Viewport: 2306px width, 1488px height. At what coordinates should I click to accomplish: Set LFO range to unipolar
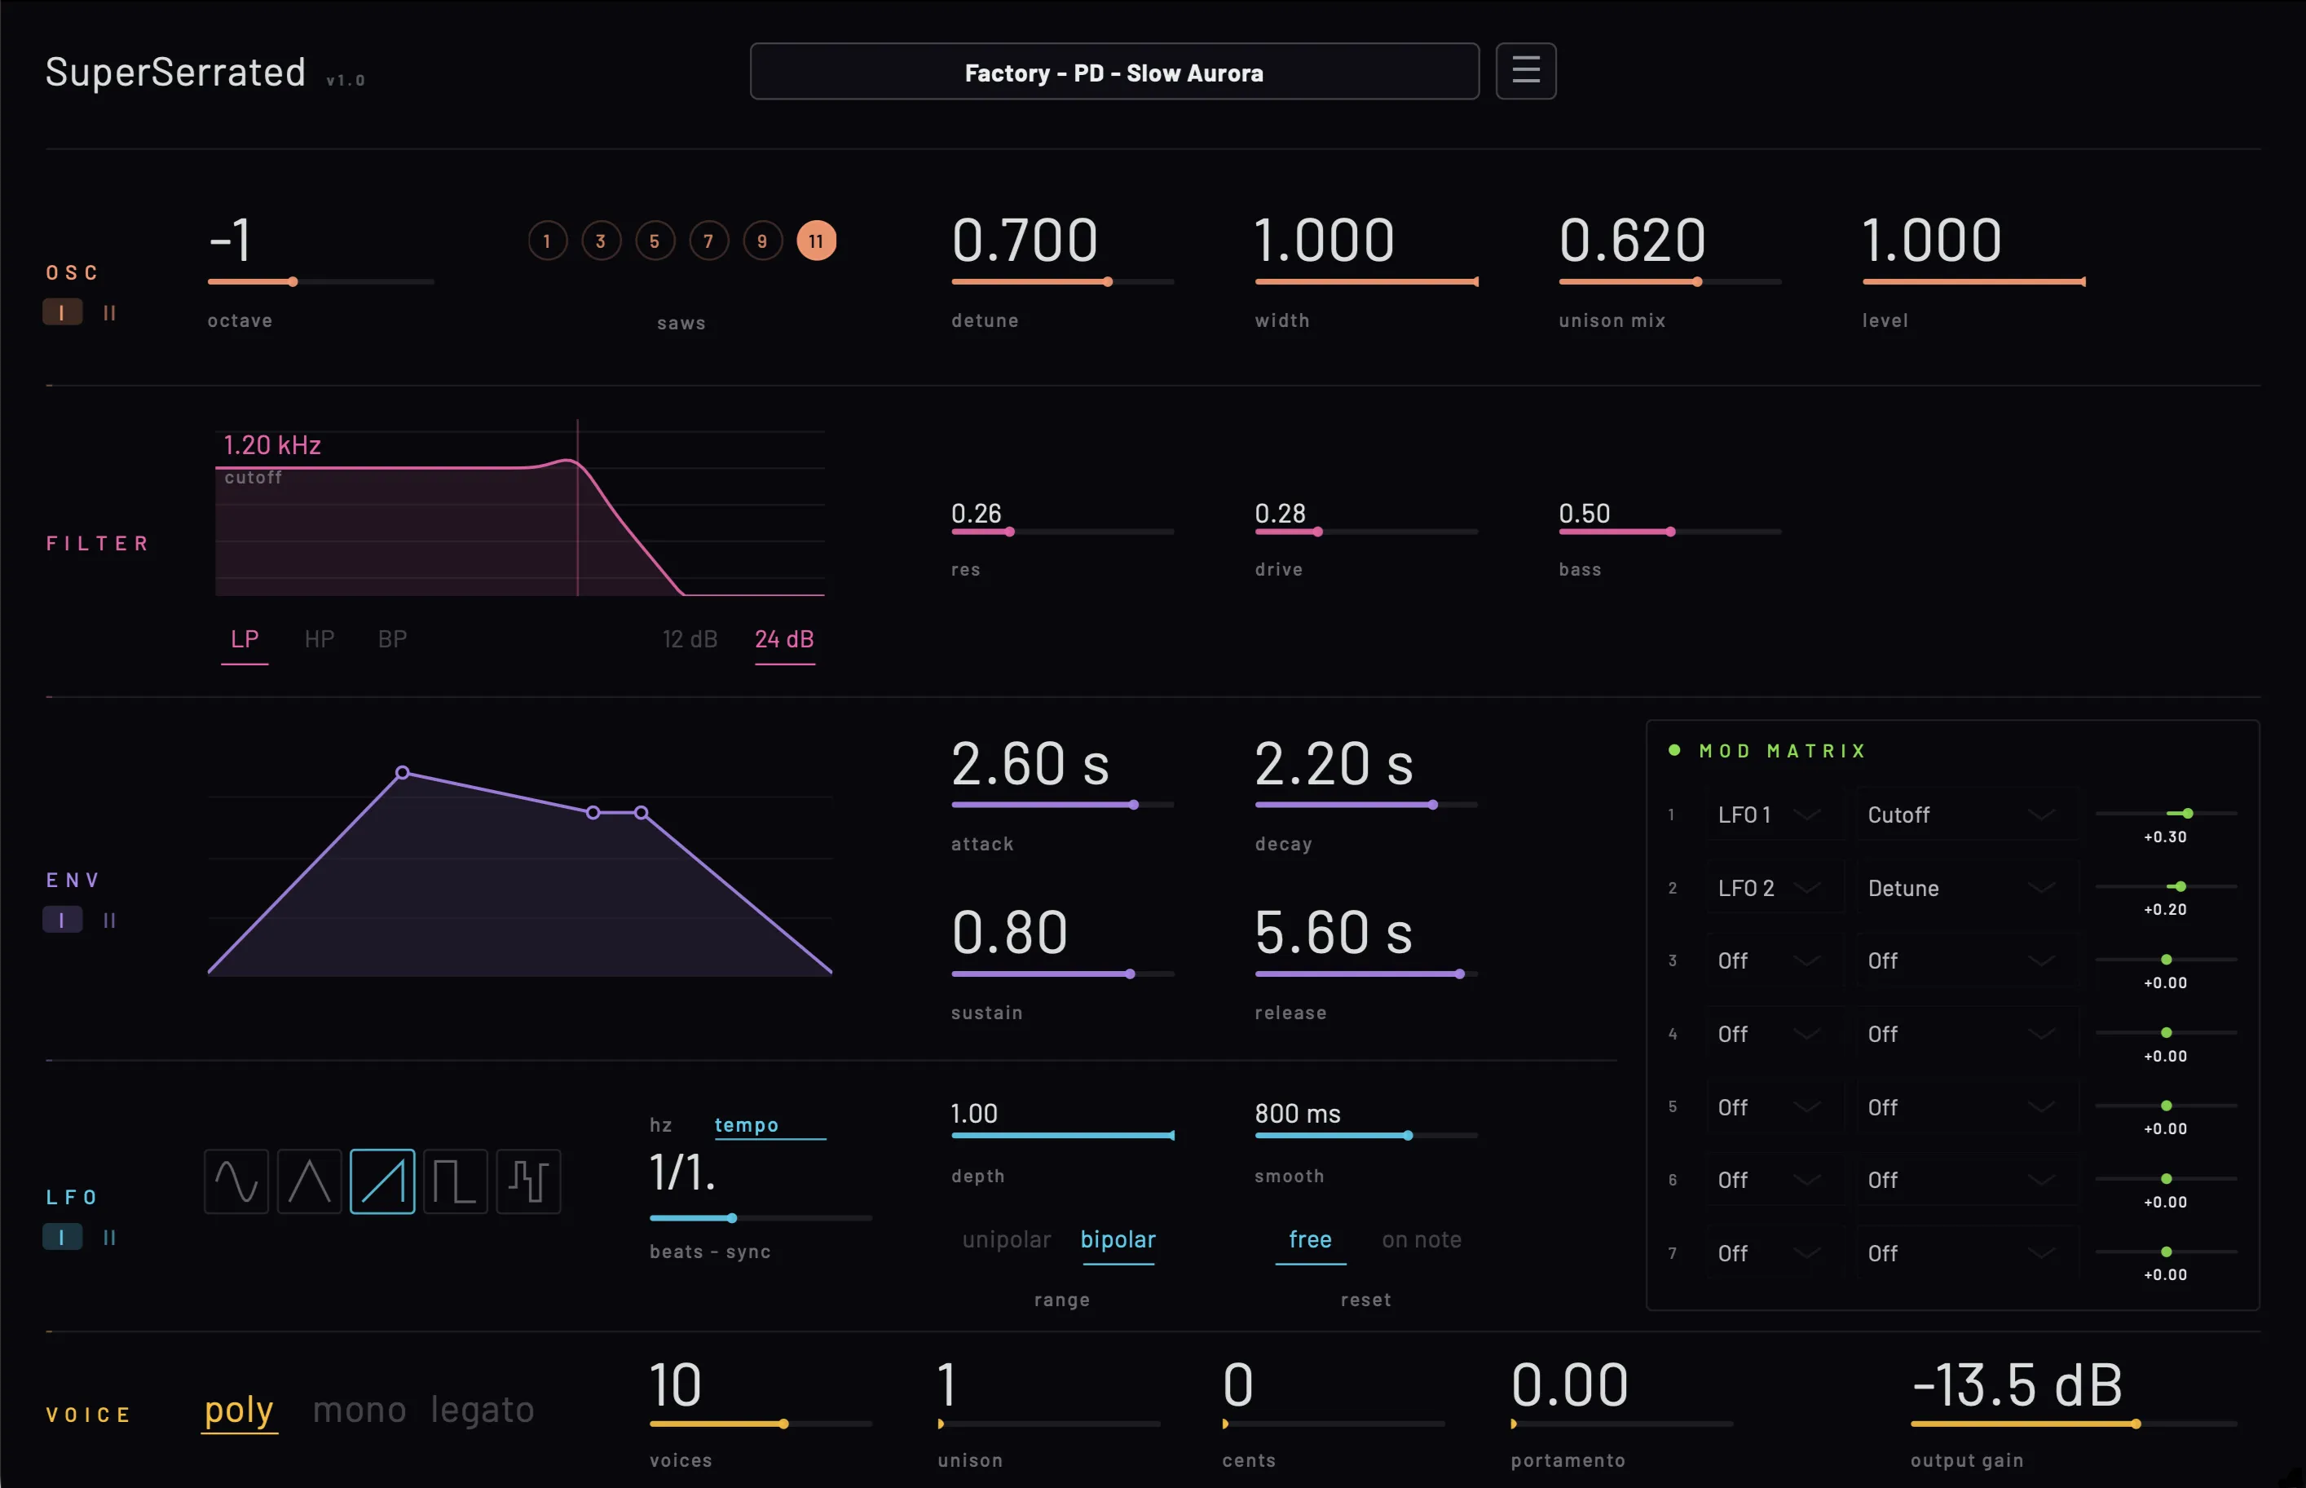(x=1007, y=1239)
